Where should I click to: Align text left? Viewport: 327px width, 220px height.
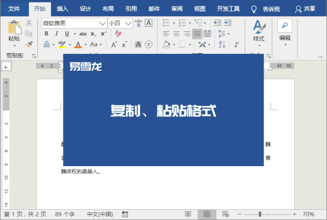coord(166,34)
